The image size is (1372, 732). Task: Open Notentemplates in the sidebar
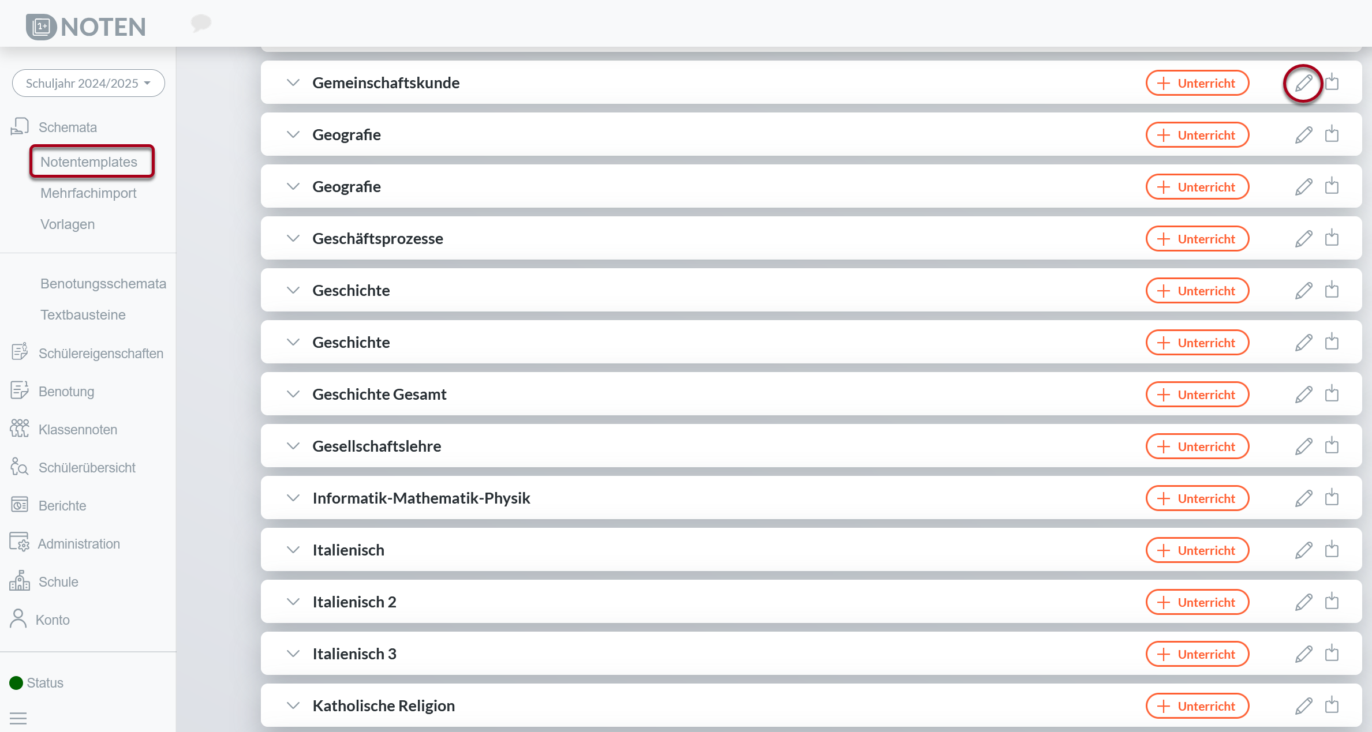[89, 162]
